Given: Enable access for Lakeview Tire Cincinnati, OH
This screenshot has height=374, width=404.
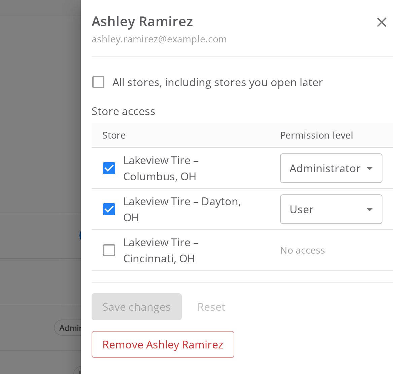Looking at the screenshot, I should click(x=109, y=250).
